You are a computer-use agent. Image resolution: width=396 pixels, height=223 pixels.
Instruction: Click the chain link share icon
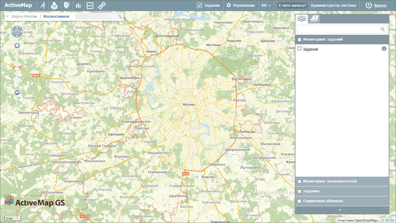[x=101, y=6]
